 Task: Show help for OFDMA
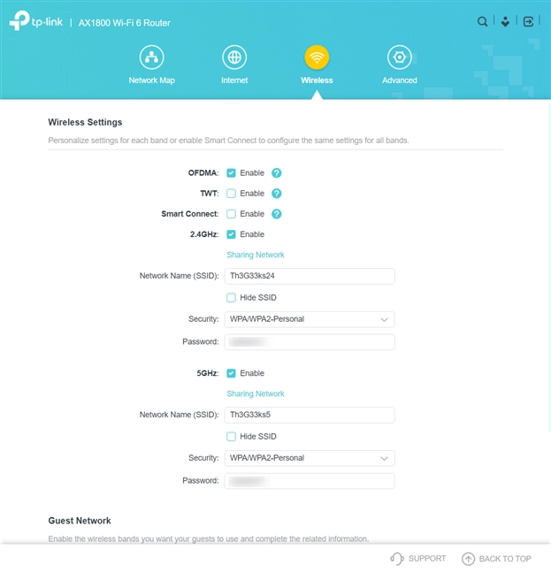[x=277, y=172]
